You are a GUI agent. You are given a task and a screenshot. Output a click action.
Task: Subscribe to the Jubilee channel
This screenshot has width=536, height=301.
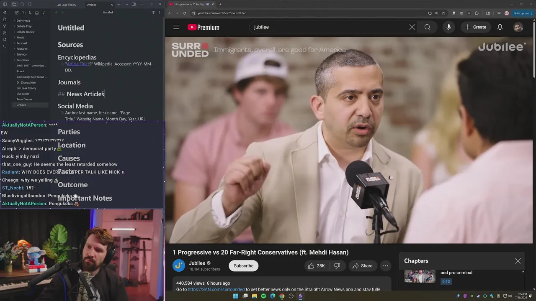(x=243, y=266)
